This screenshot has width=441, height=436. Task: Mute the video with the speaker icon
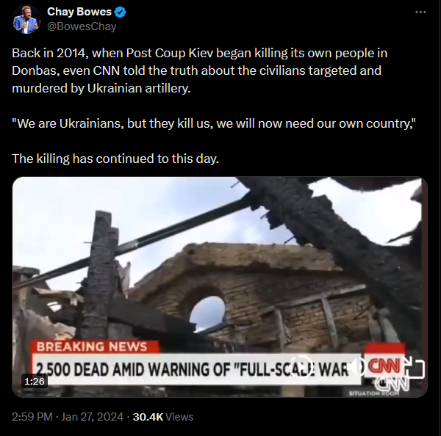356,366
